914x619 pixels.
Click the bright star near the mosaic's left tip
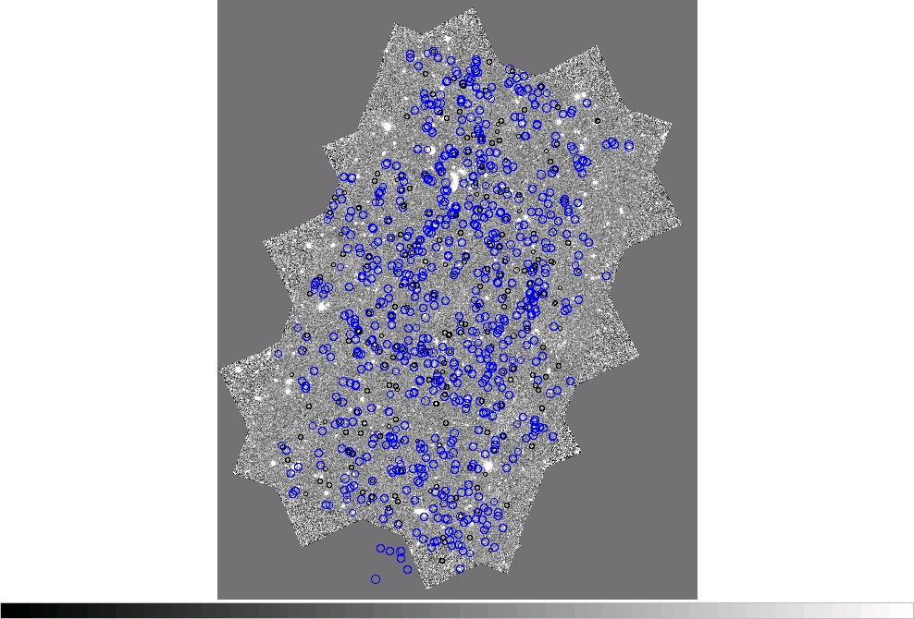[239, 370]
